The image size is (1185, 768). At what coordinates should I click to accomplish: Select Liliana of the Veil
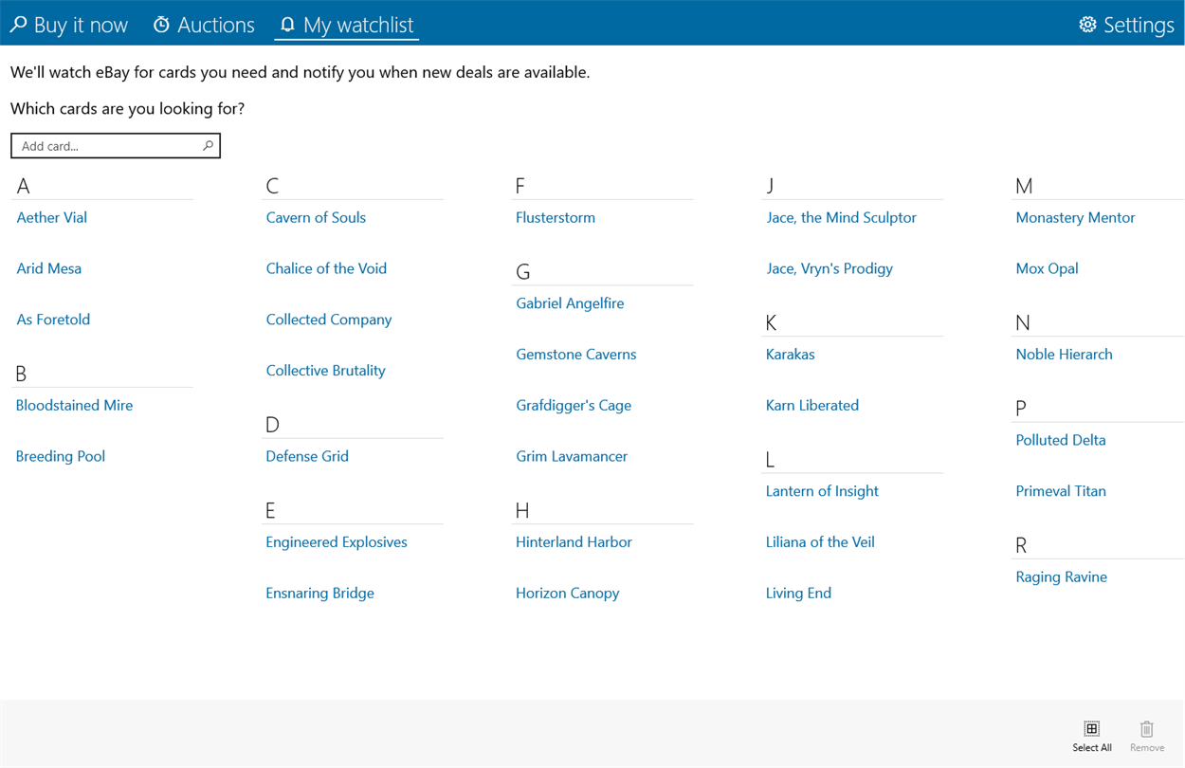pos(820,542)
